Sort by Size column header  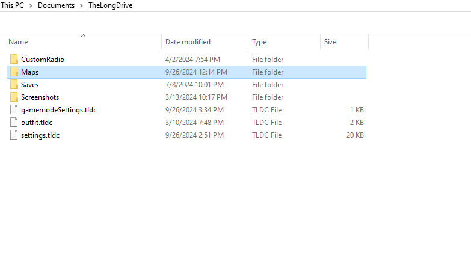[x=330, y=42]
